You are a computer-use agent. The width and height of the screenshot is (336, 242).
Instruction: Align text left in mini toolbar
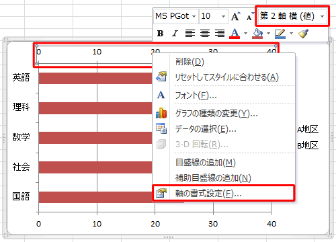click(x=190, y=34)
